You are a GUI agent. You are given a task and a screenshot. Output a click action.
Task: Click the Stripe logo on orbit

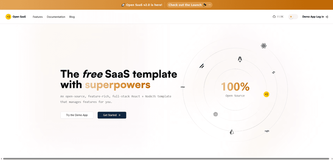click(x=183, y=87)
